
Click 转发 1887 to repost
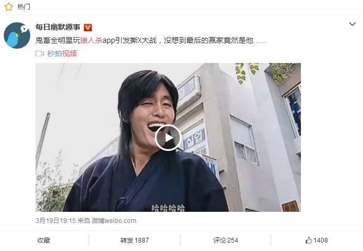(x=134, y=240)
